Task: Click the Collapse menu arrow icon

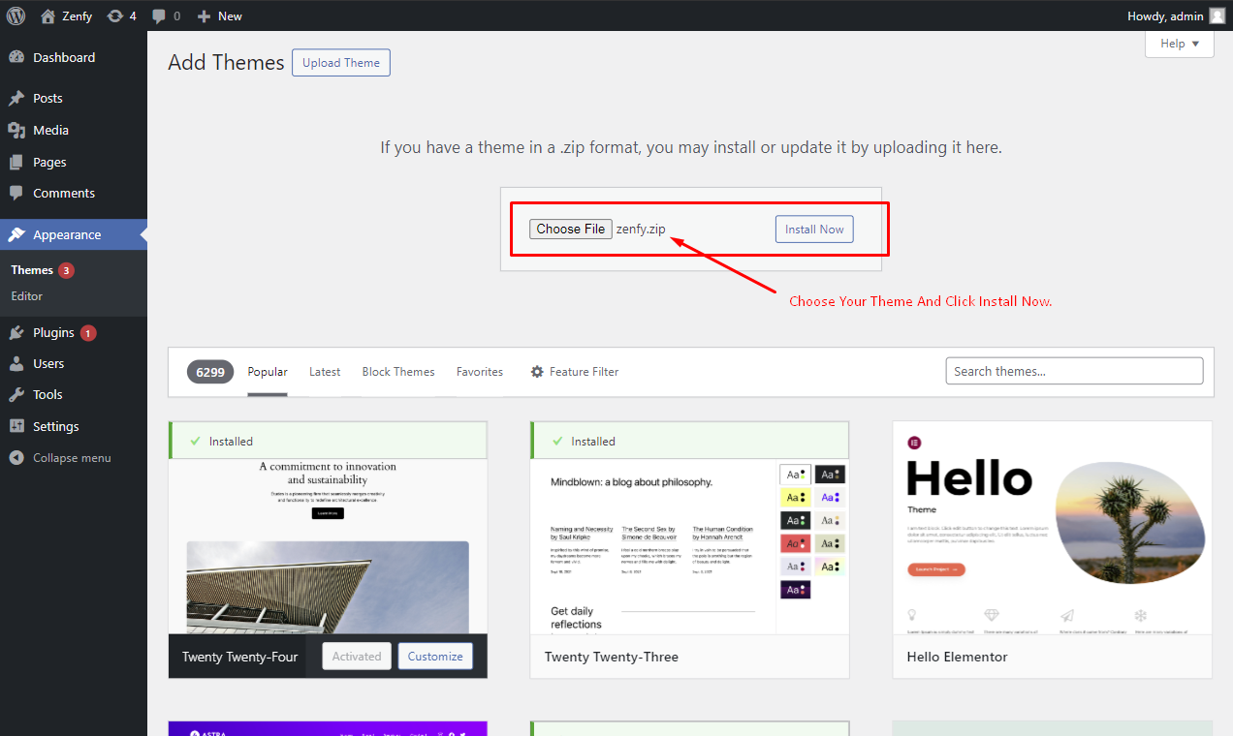Action: pos(16,457)
